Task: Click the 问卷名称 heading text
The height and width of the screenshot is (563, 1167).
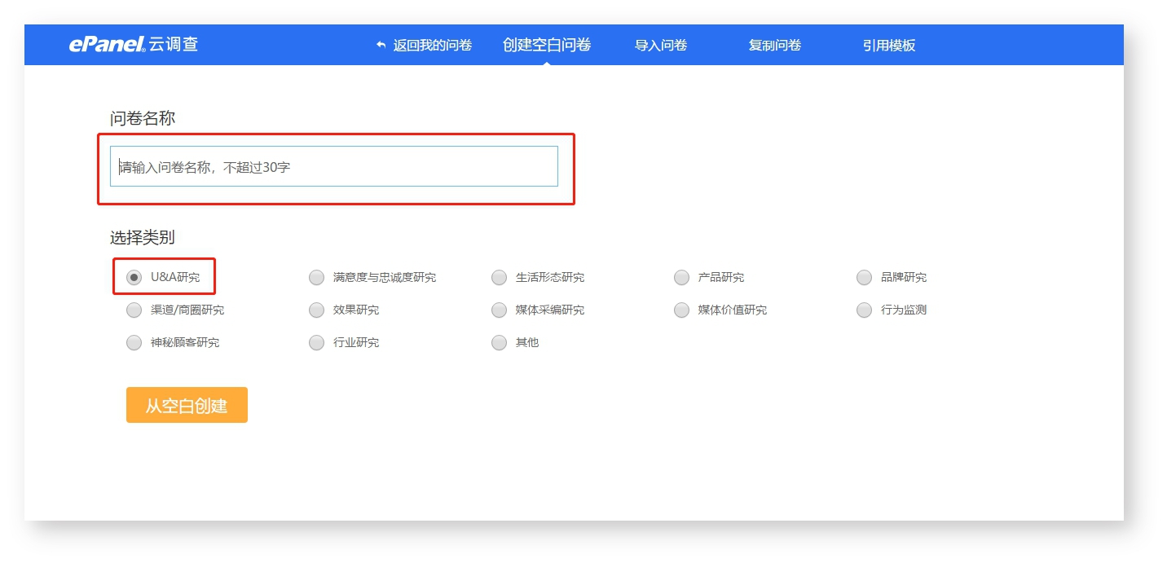Action: (x=143, y=119)
